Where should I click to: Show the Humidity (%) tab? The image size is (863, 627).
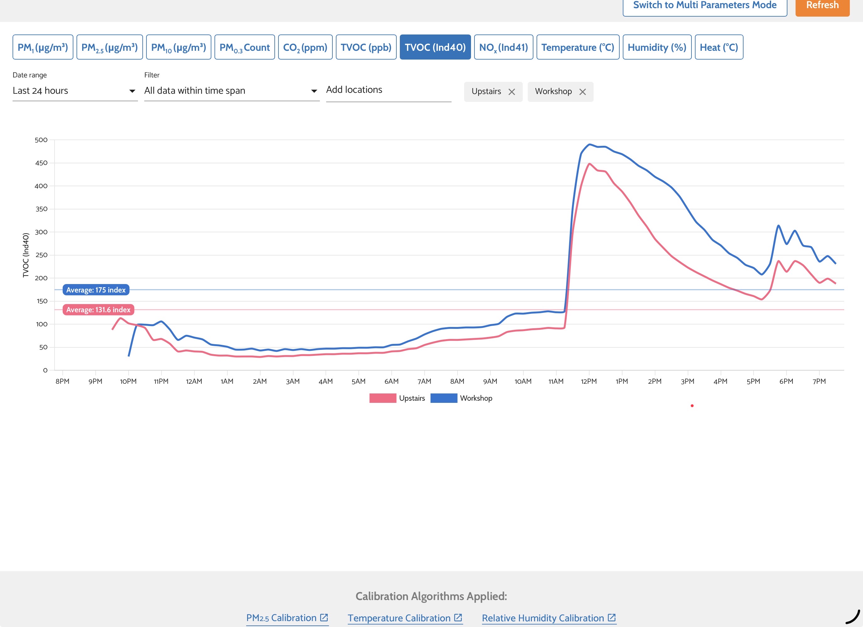coord(657,47)
